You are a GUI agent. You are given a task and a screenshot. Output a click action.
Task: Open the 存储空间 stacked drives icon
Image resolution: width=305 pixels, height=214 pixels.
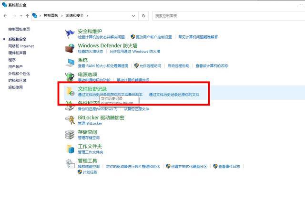pyautogui.click(x=70, y=135)
